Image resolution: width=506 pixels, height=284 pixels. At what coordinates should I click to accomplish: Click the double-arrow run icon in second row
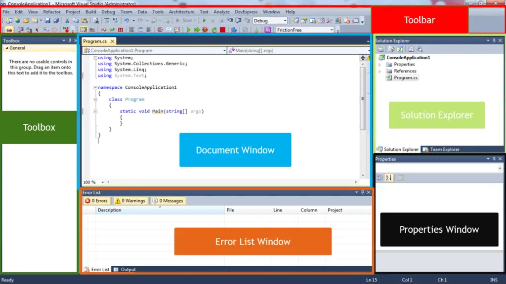(197, 30)
